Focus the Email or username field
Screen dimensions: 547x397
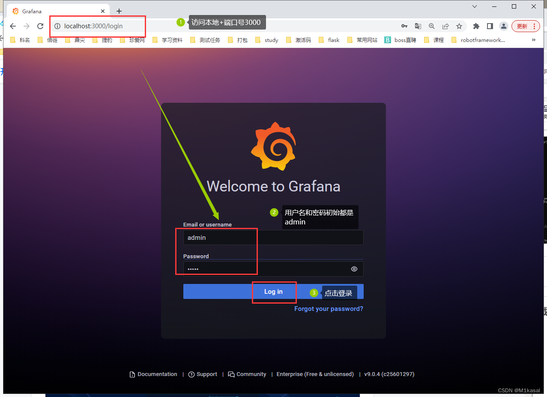[x=273, y=237]
